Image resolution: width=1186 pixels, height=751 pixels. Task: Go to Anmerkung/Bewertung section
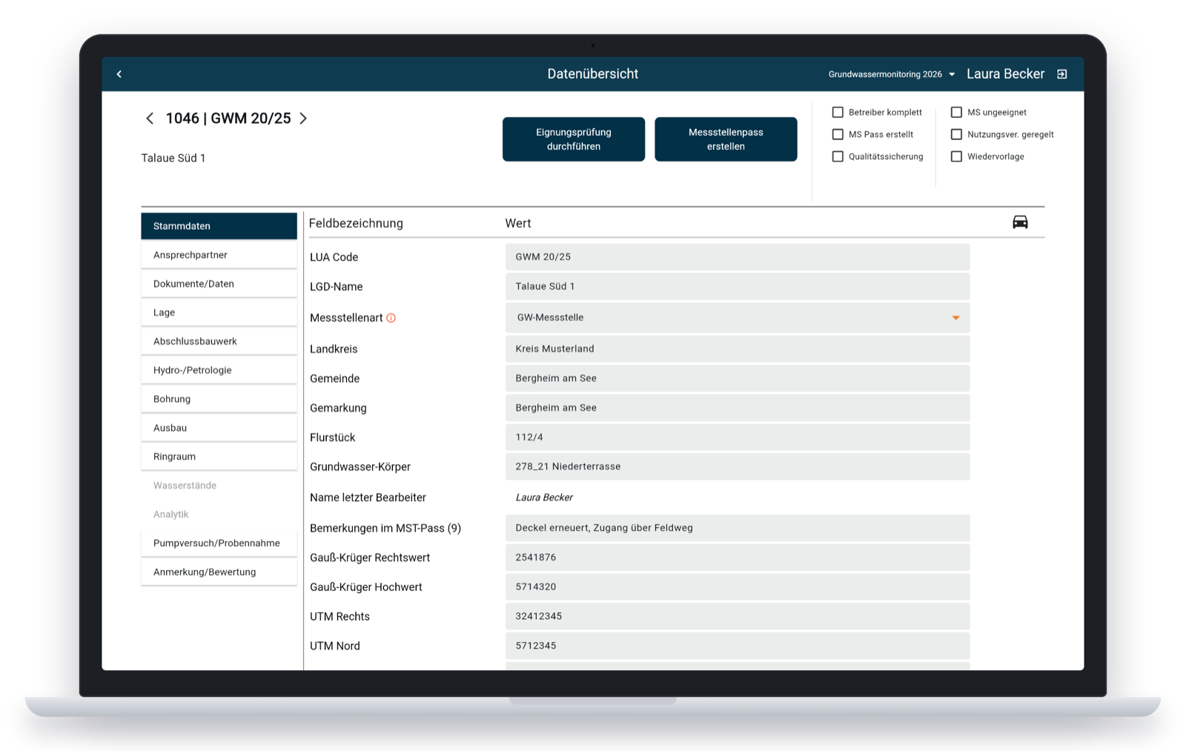(x=219, y=572)
